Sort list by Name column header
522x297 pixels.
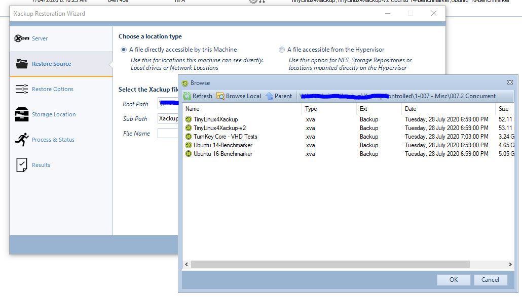[242, 109]
